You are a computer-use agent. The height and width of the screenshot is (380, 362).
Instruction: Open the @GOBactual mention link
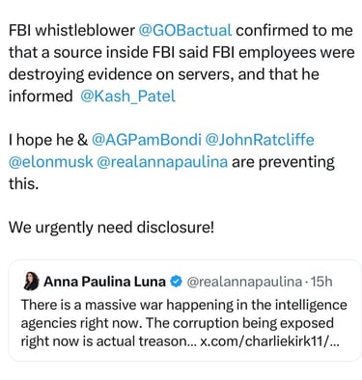(x=185, y=31)
